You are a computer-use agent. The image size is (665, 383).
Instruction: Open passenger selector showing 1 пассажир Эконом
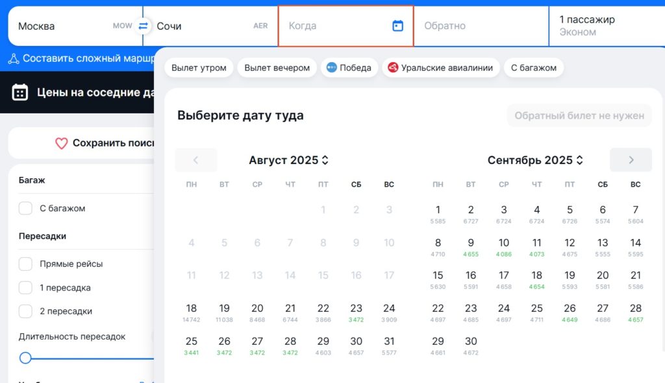[604, 26]
